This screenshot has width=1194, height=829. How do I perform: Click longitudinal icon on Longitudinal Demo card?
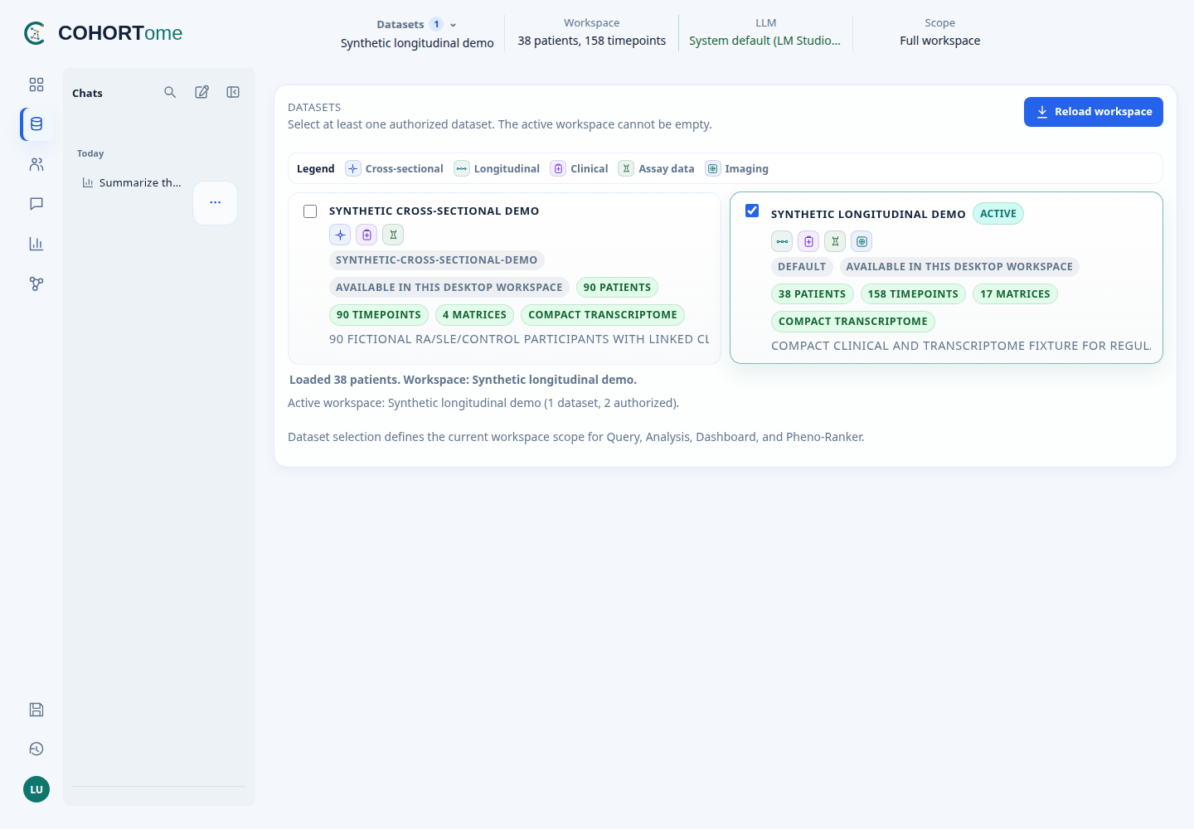pyautogui.click(x=782, y=241)
